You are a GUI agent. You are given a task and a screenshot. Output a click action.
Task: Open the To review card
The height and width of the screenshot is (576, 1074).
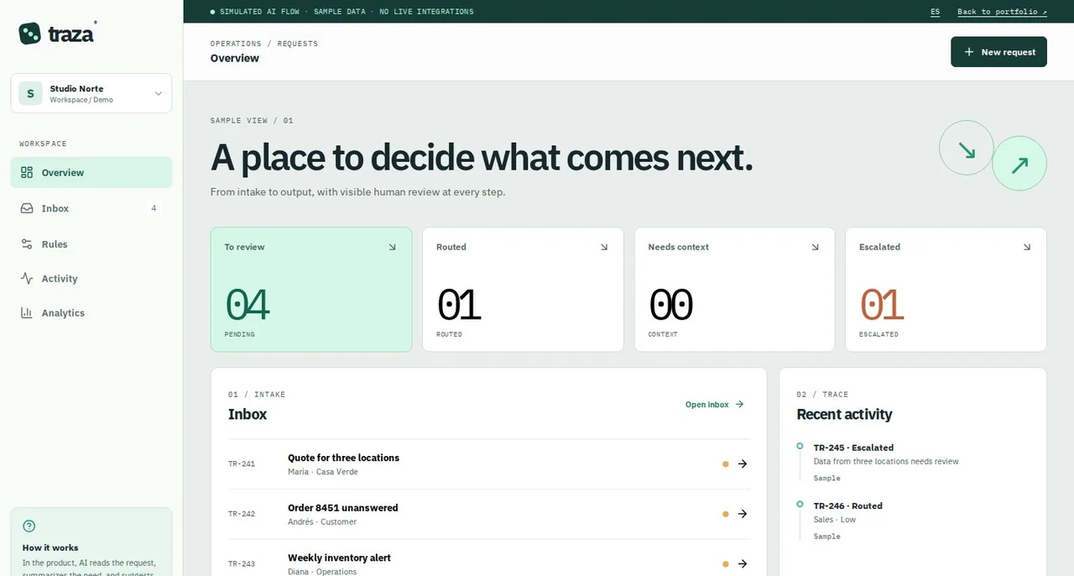point(311,290)
